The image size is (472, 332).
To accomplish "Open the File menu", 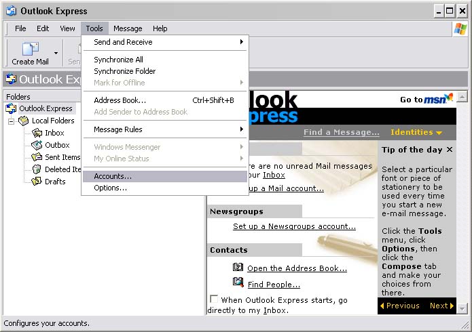I will click(x=20, y=28).
